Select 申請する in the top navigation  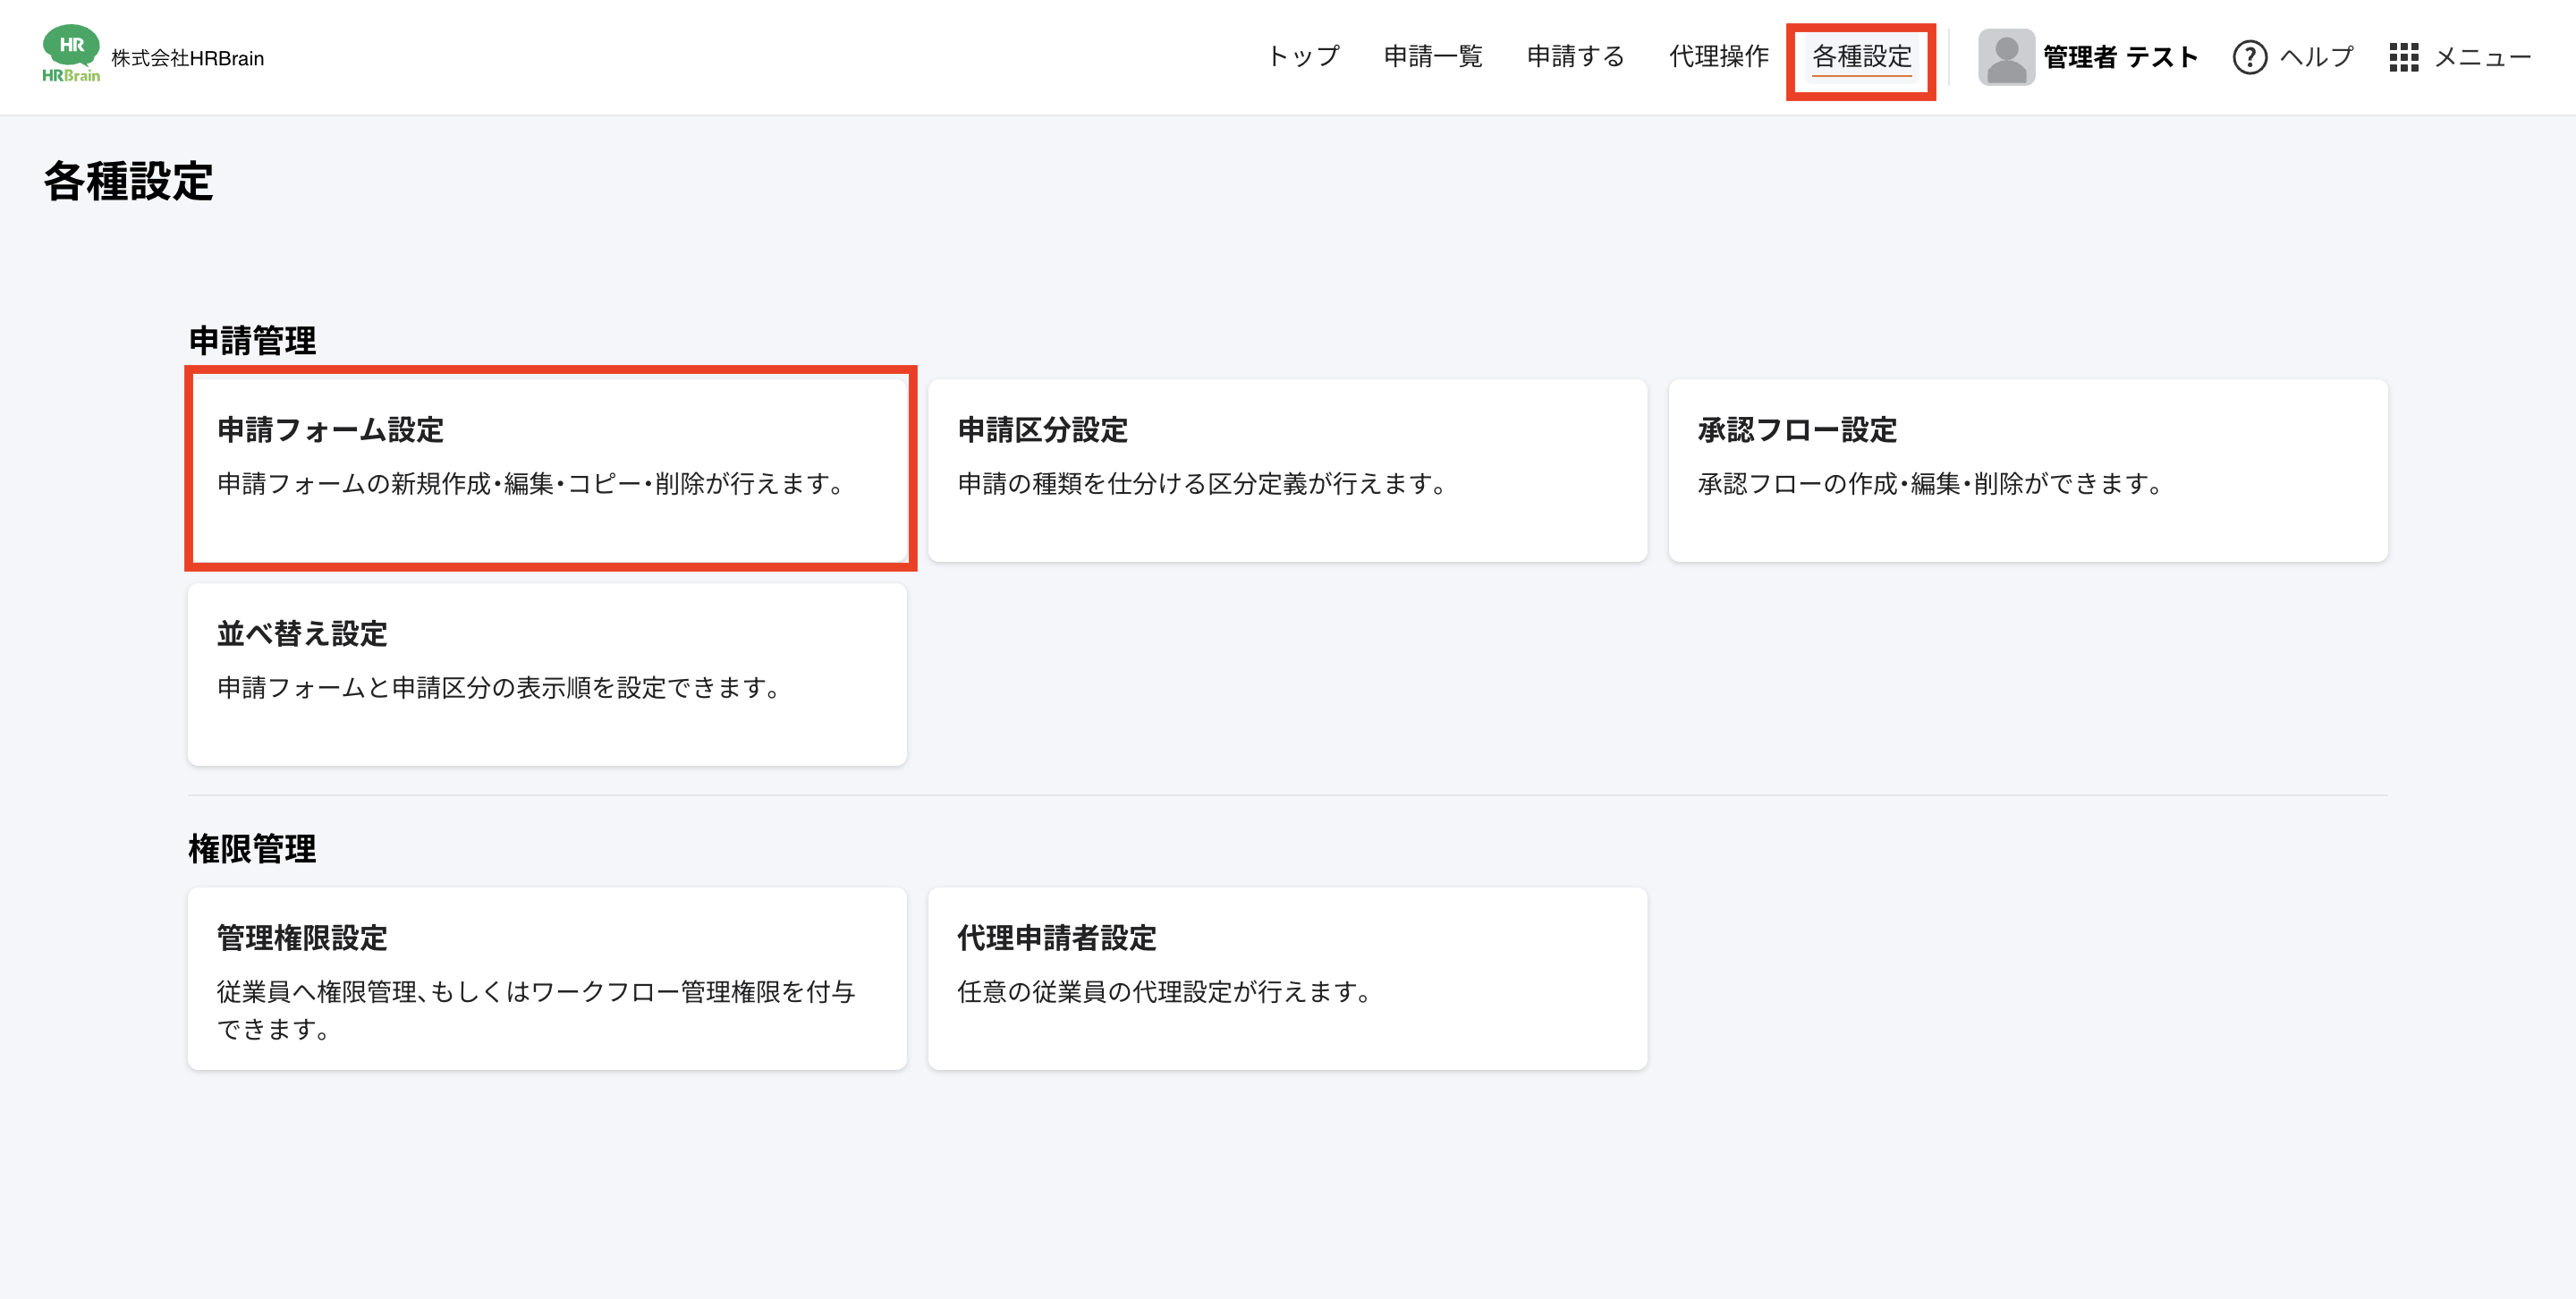pos(1575,57)
